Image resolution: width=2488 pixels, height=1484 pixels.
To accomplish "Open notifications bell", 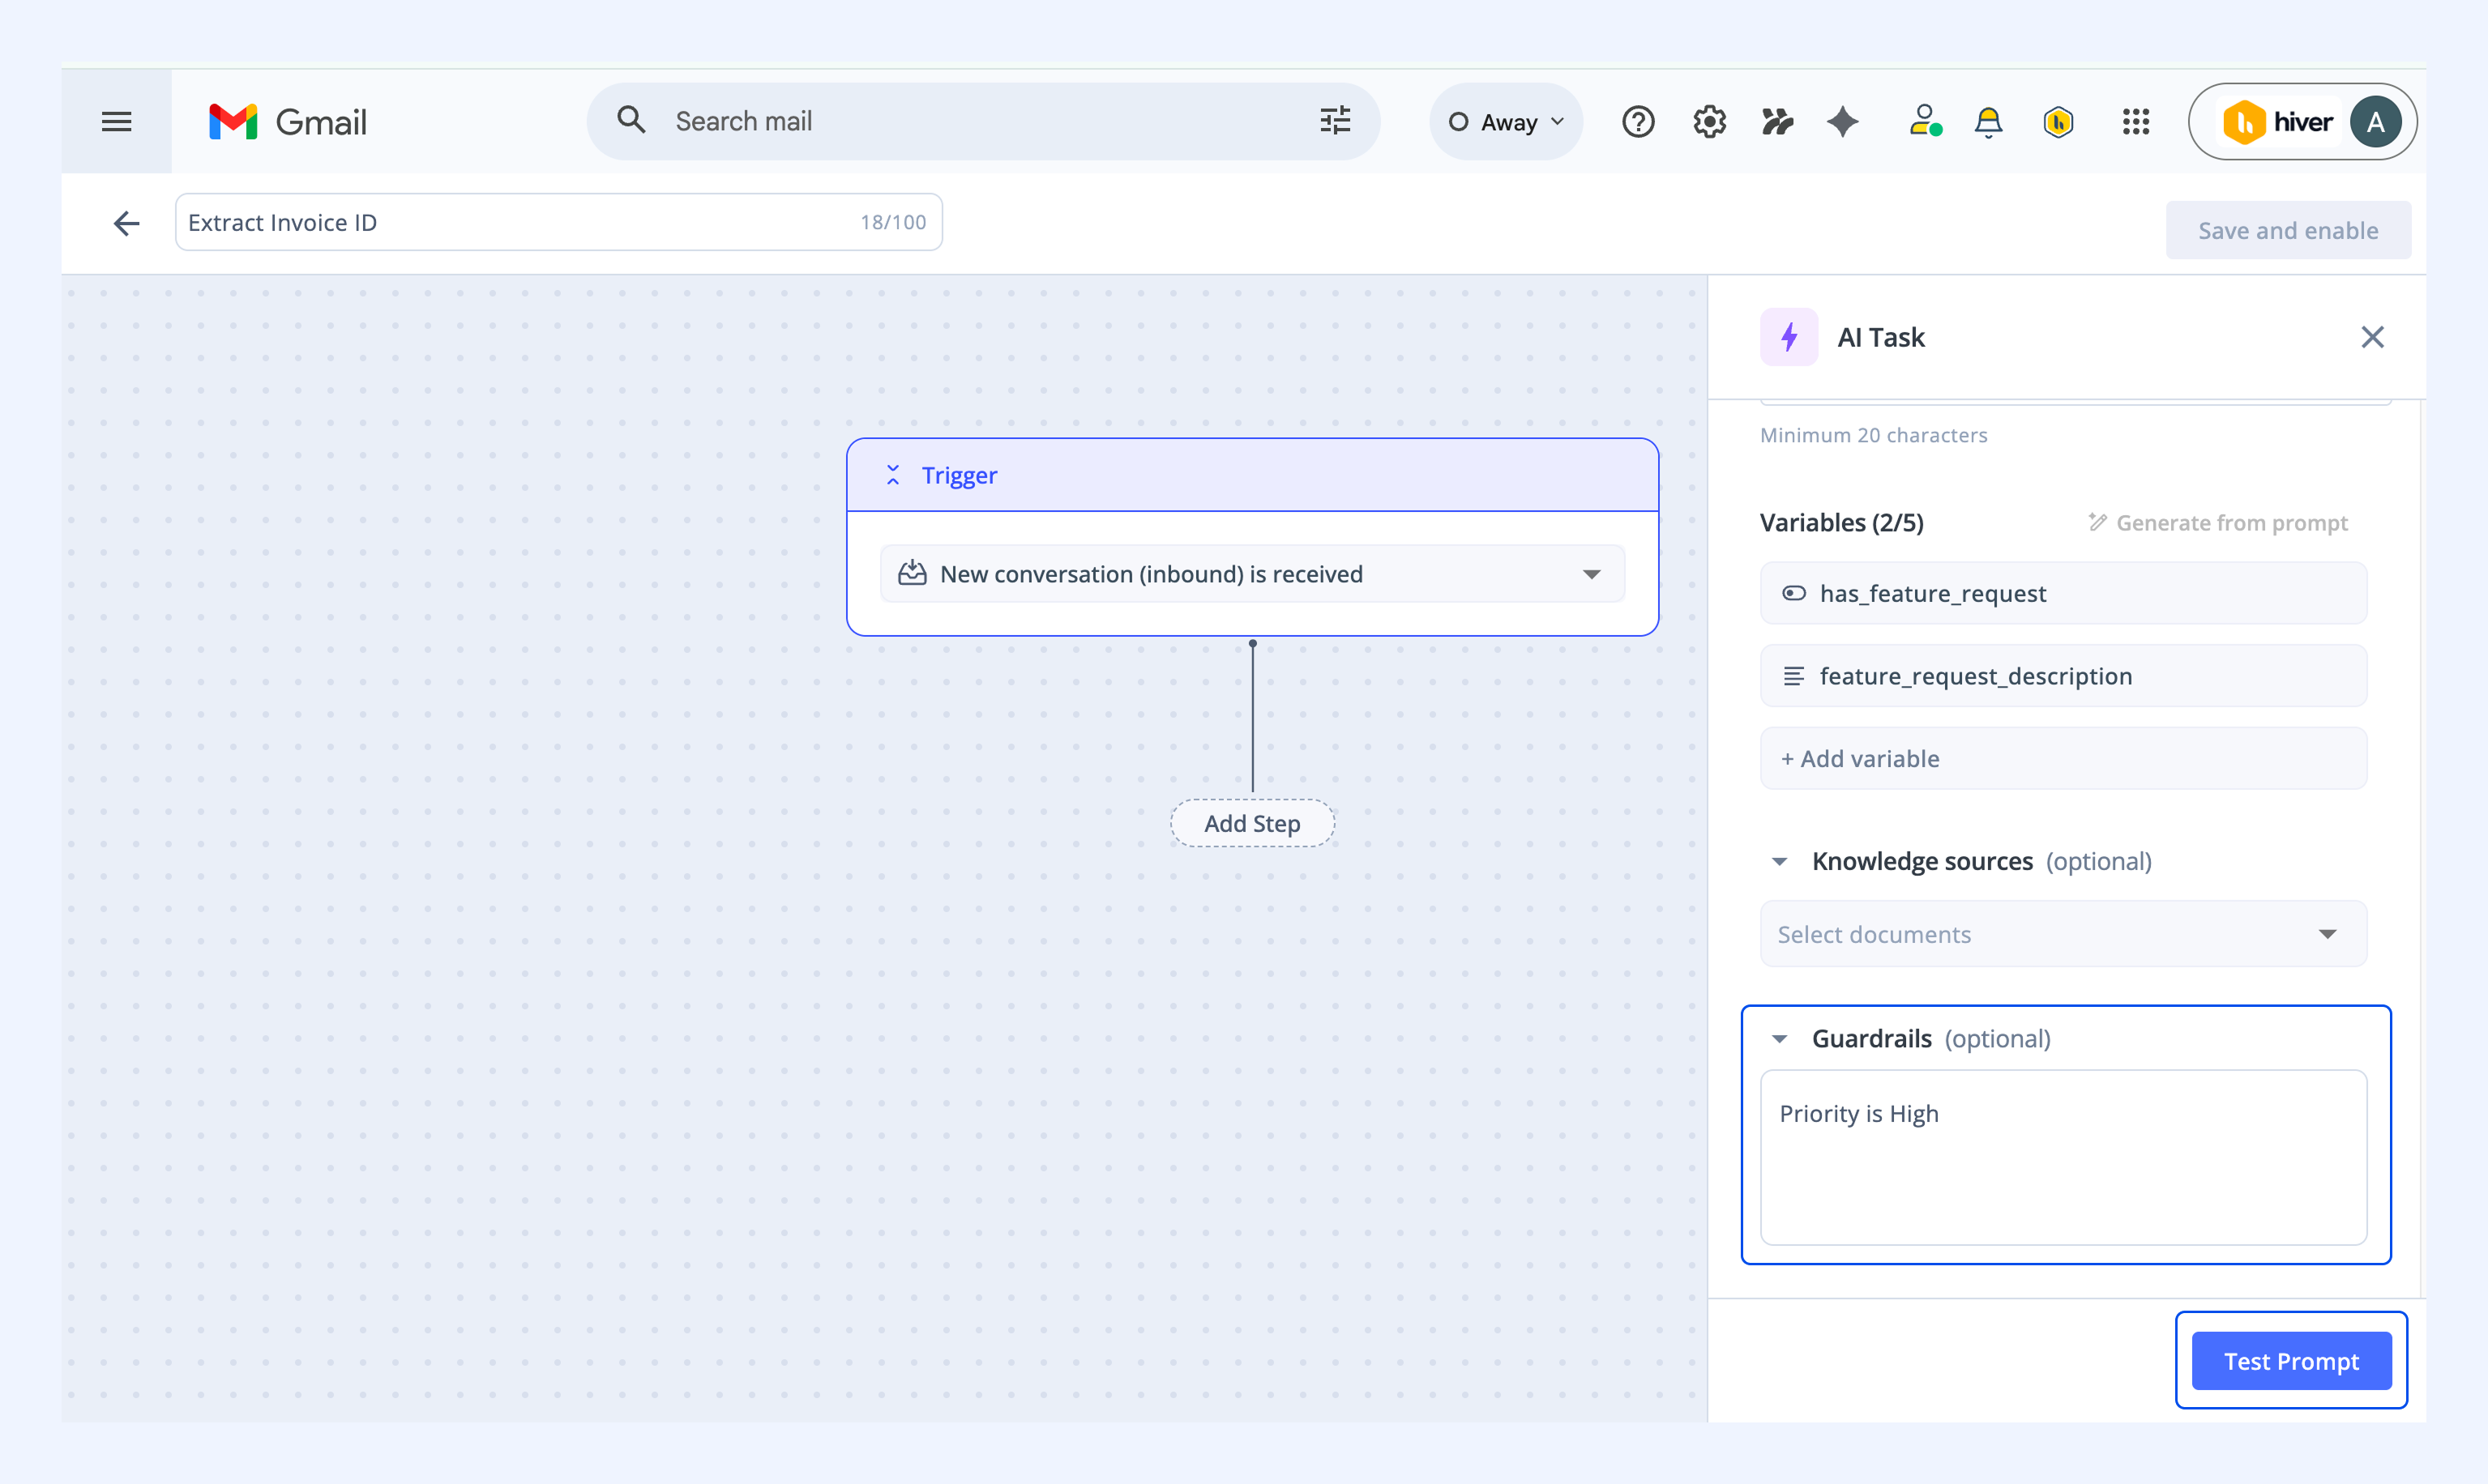I will tap(1989, 122).
